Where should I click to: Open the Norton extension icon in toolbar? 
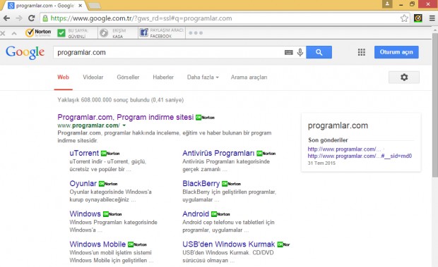[x=418, y=18]
